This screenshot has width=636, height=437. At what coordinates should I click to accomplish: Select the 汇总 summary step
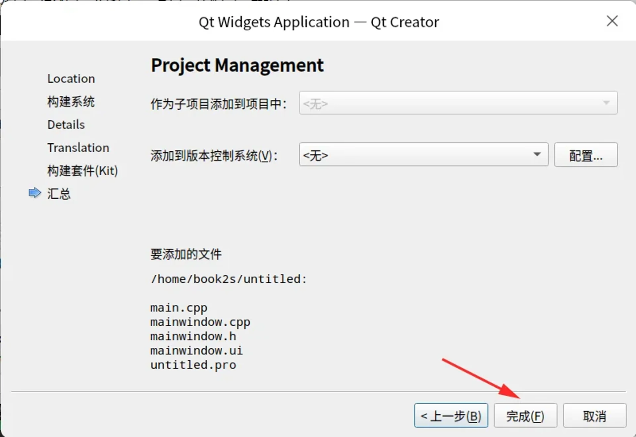point(59,194)
